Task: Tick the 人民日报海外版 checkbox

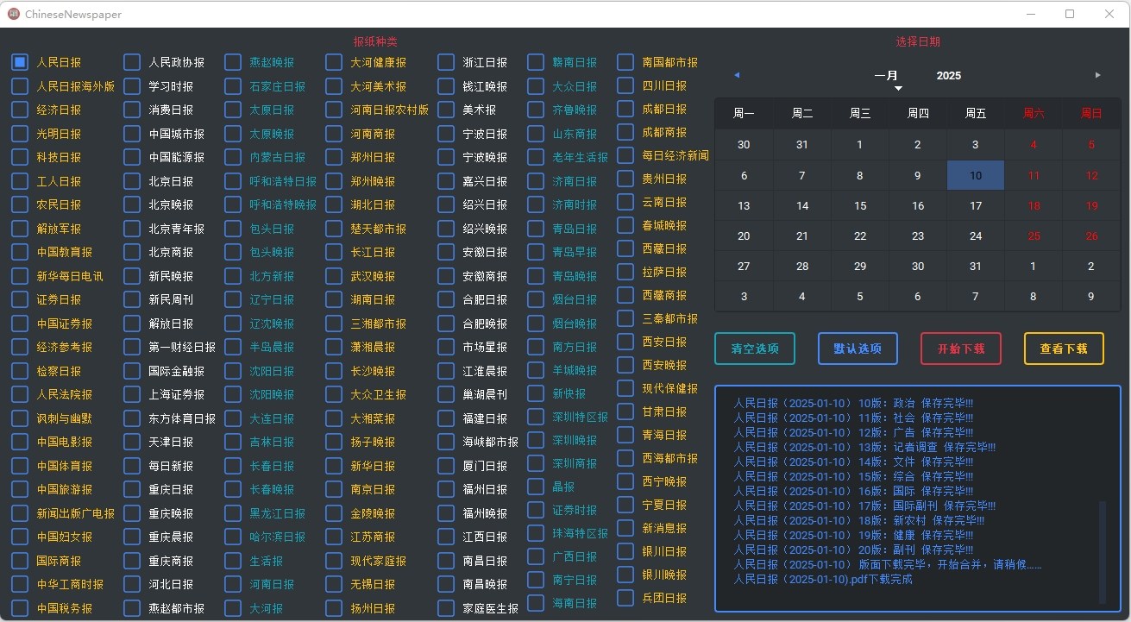Action: click(20, 86)
